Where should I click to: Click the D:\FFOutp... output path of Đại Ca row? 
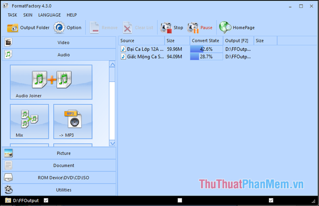point(238,49)
